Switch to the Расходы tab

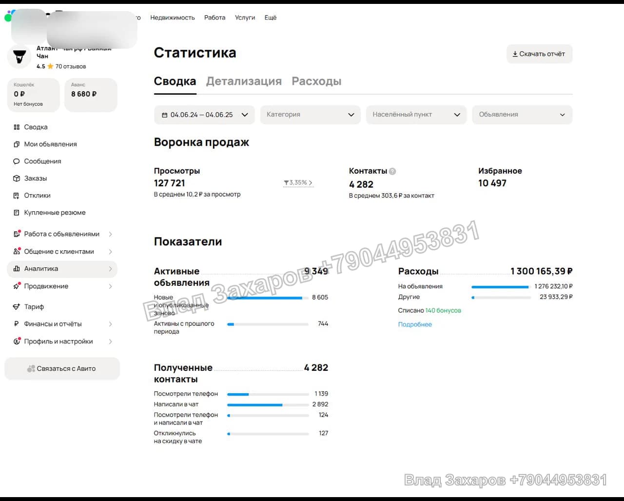click(x=316, y=81)
